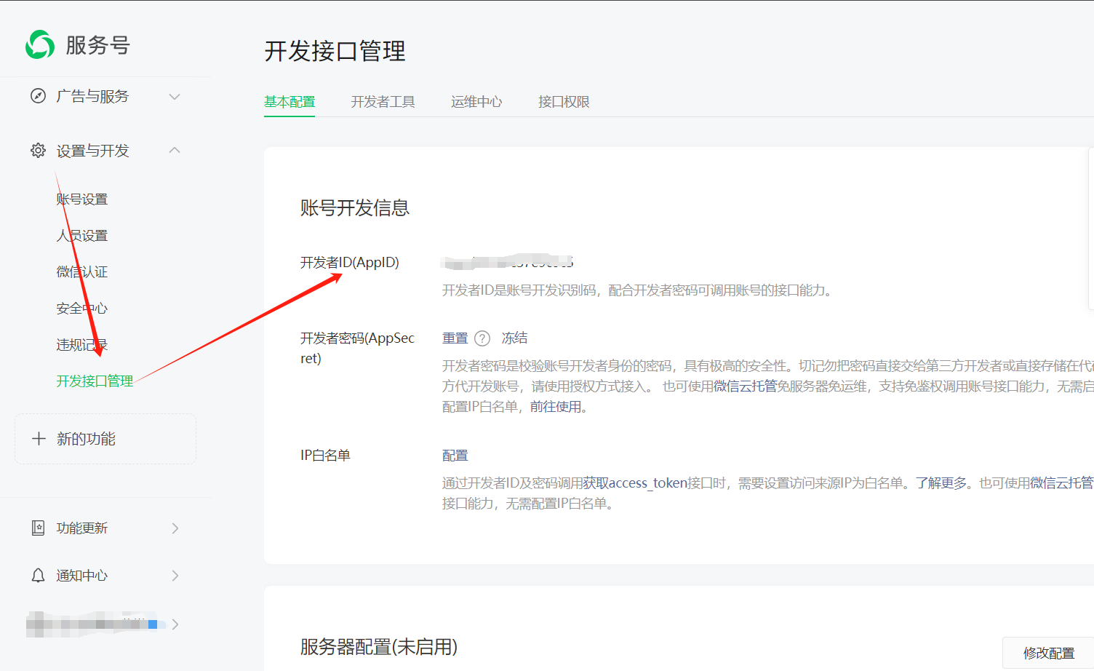
Task: Expand the blurred account name arrow
Action: click(x=175, y=624)
